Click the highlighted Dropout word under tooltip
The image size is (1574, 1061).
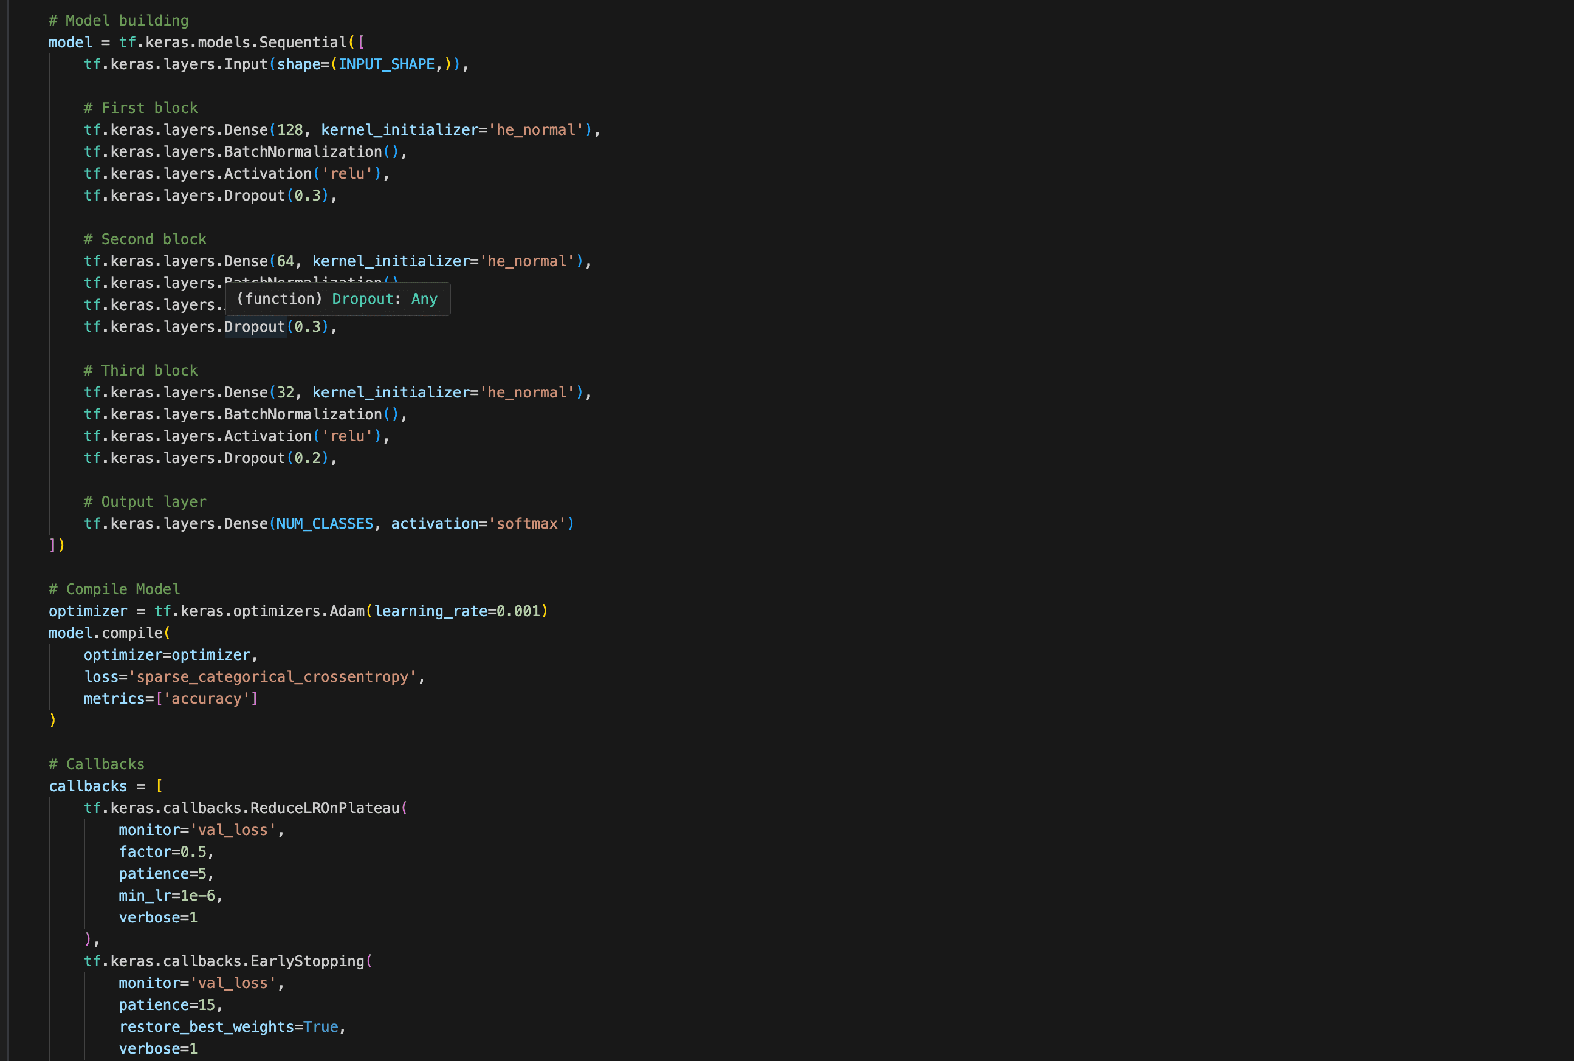[x=255, y=327]
